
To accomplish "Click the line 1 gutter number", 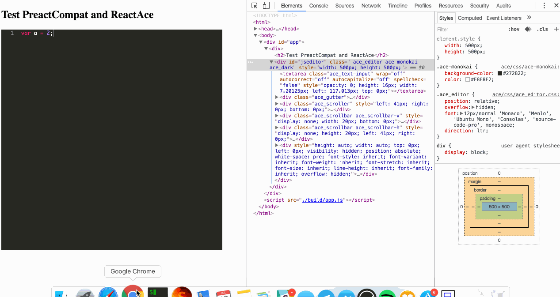I will 12,33.
